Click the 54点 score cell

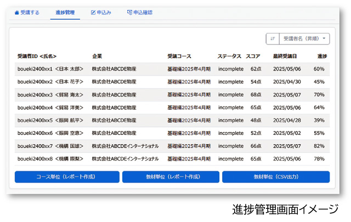(256, 82)
